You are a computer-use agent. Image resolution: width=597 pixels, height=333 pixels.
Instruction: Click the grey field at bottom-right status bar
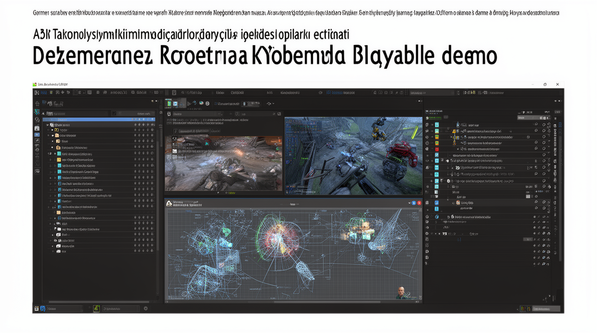[547, 308]
